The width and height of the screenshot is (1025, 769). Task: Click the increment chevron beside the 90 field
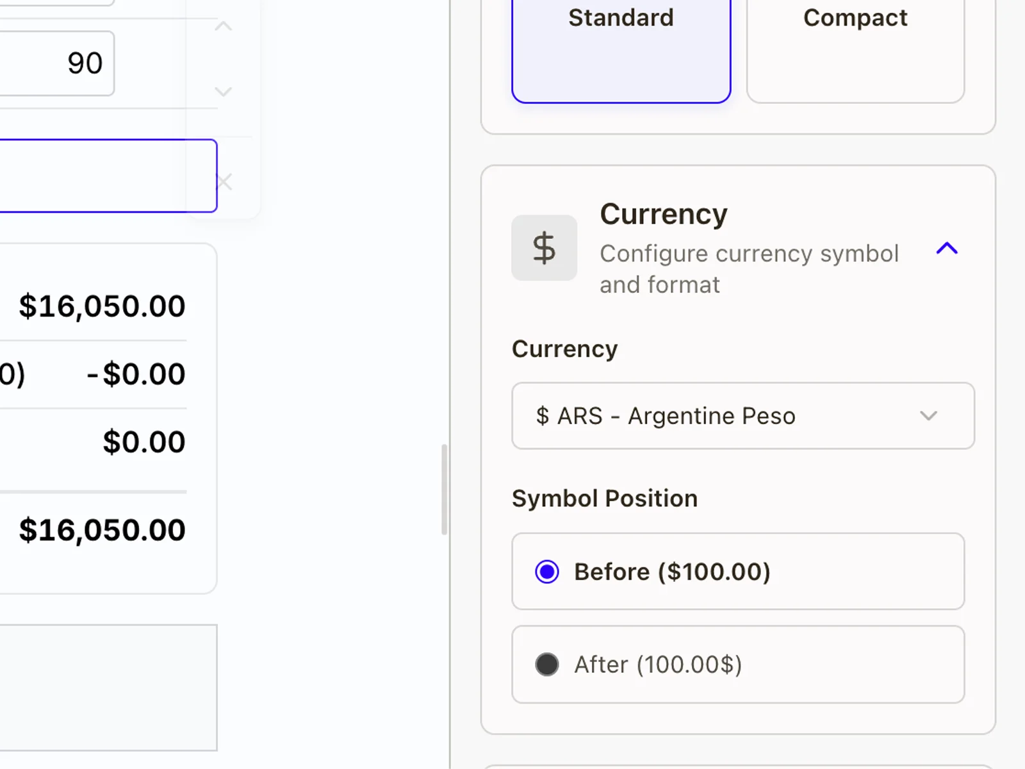223,26
